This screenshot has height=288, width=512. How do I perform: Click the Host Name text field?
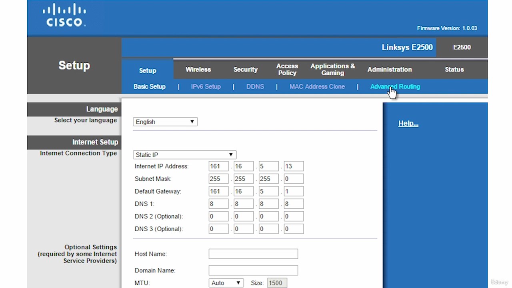pos(253,254)
